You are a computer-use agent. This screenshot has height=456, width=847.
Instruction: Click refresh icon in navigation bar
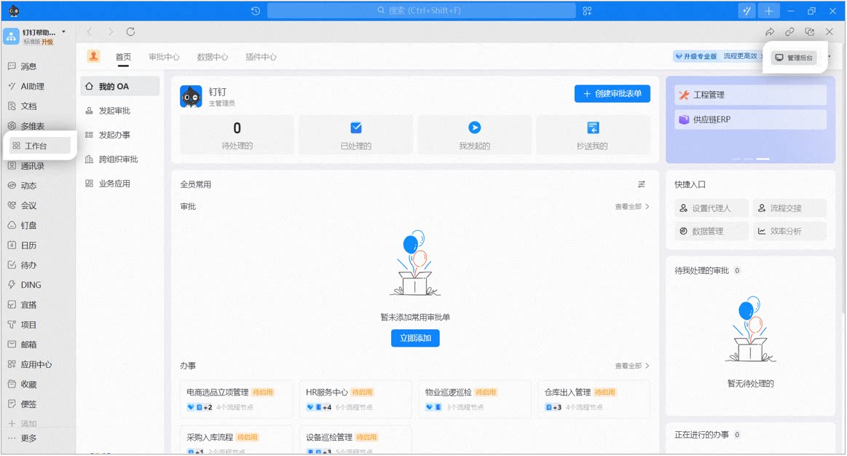(130, 32)
